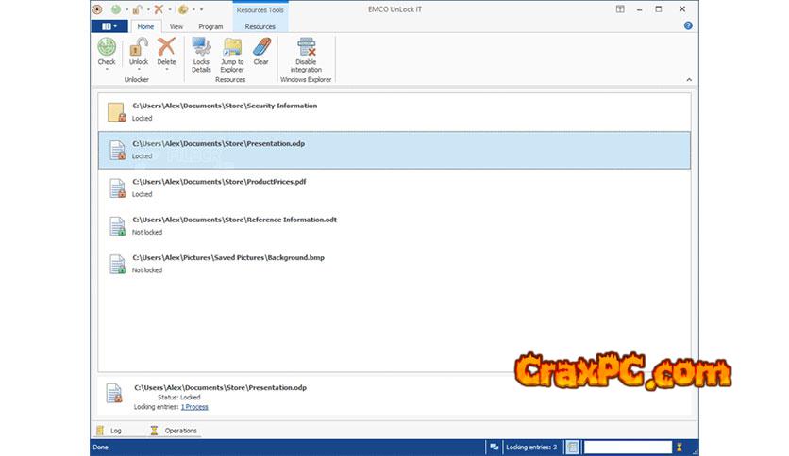Click the hourglass icon in status bar

pos(678,447)
